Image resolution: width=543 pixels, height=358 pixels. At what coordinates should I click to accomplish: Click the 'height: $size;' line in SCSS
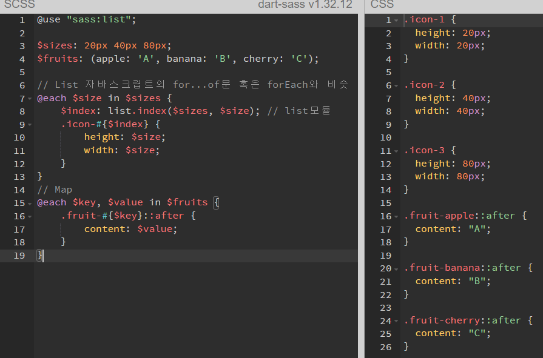pyautogui.click(x=124, y=137)
